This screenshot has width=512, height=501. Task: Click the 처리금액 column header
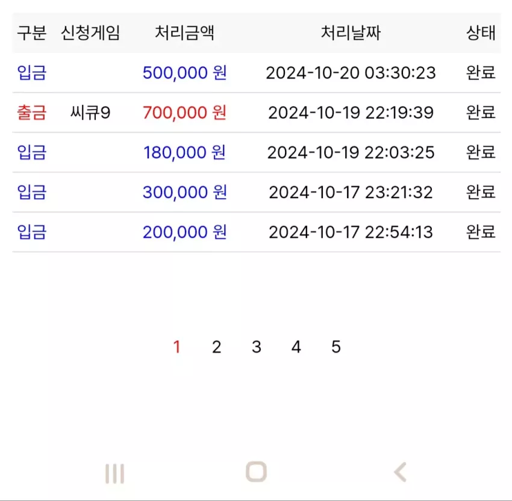184,33
